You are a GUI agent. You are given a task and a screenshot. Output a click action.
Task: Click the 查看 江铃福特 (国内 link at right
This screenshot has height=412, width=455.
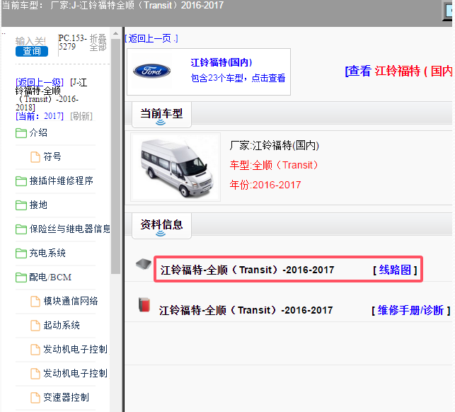pos(398,71)
